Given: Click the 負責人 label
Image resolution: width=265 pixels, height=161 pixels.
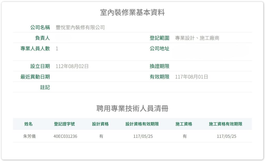Looking at the screenshot, I should coord(42,38).
